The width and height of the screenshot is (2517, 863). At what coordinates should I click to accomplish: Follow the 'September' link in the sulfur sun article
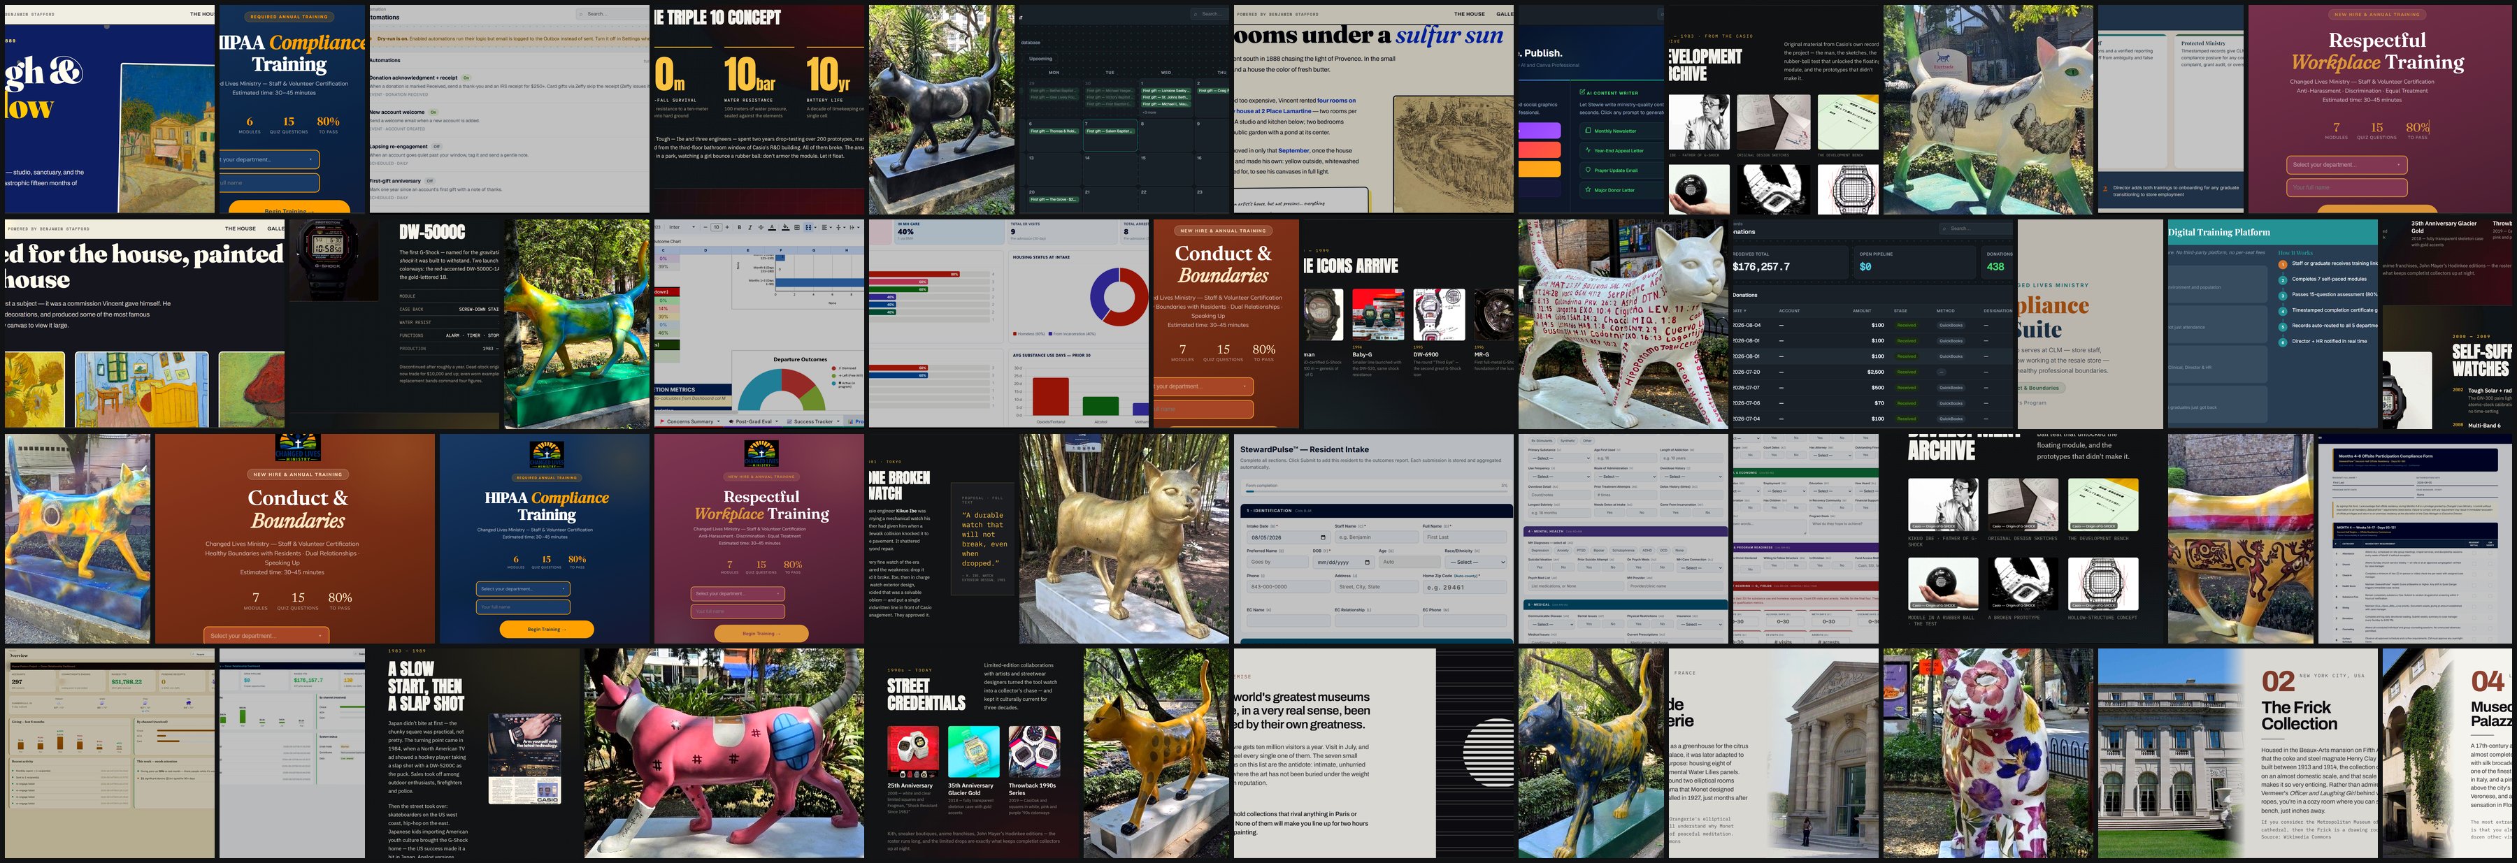pyautogui.click(x=1295, y=152)
